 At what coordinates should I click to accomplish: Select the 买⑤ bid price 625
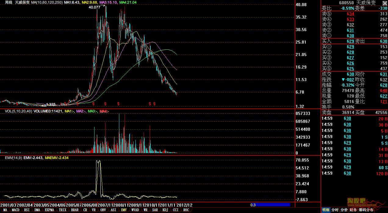[350, 69]
